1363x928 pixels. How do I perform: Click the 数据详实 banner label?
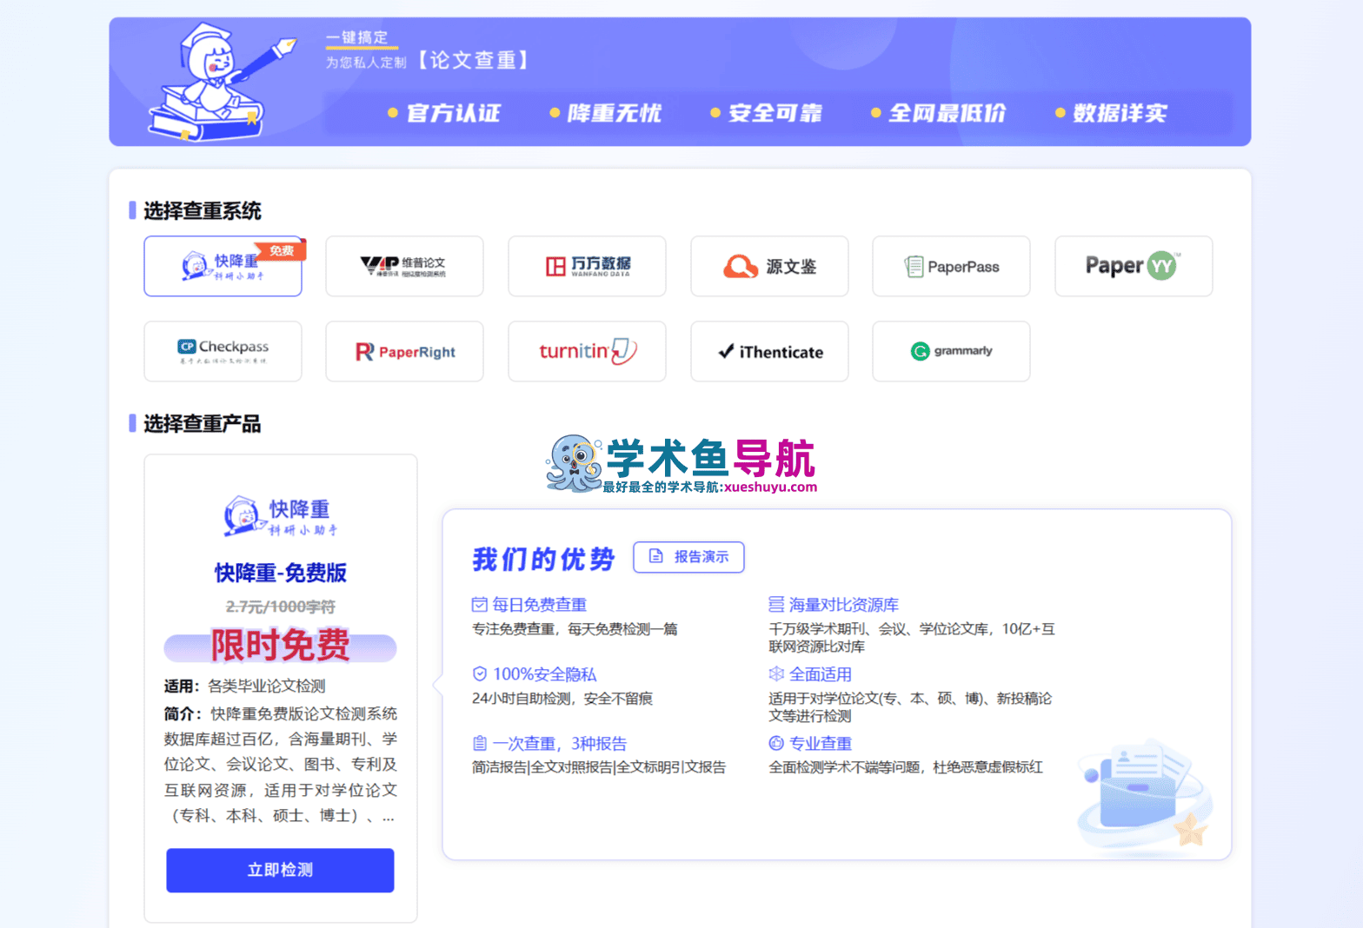tap(1120, 113)
